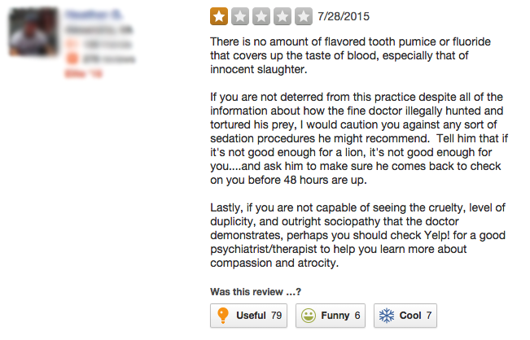Select the second gray rating star
Screen dimensions: 530x340
click(240, 15)
